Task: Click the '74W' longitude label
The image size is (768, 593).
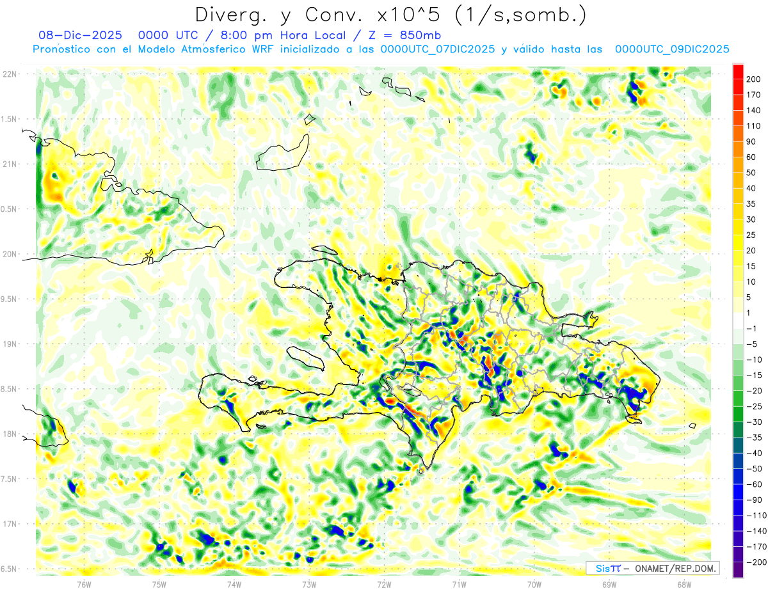Action: 234,584
